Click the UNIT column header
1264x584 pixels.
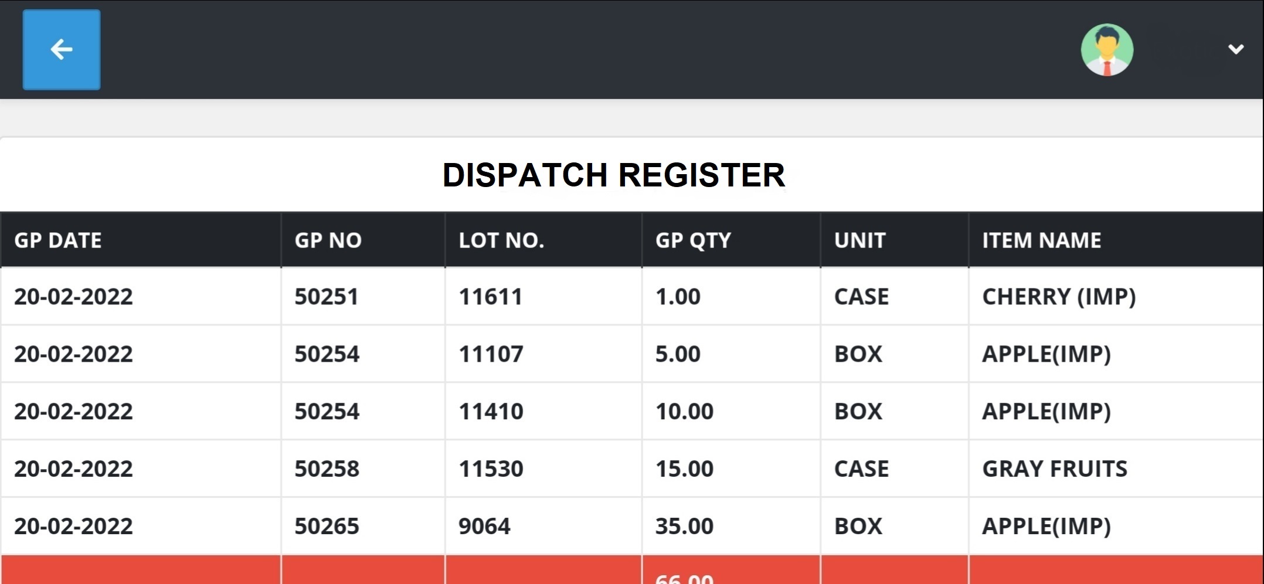point(859,240)
